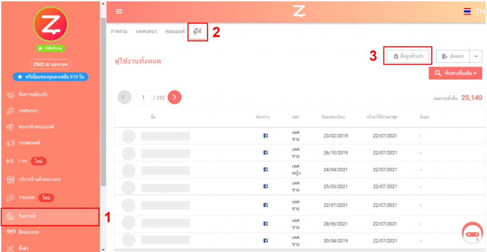Click the tools icon beside ตั้งค่า
The width and height of the screenshot is (487, 252).
point(10,248)
